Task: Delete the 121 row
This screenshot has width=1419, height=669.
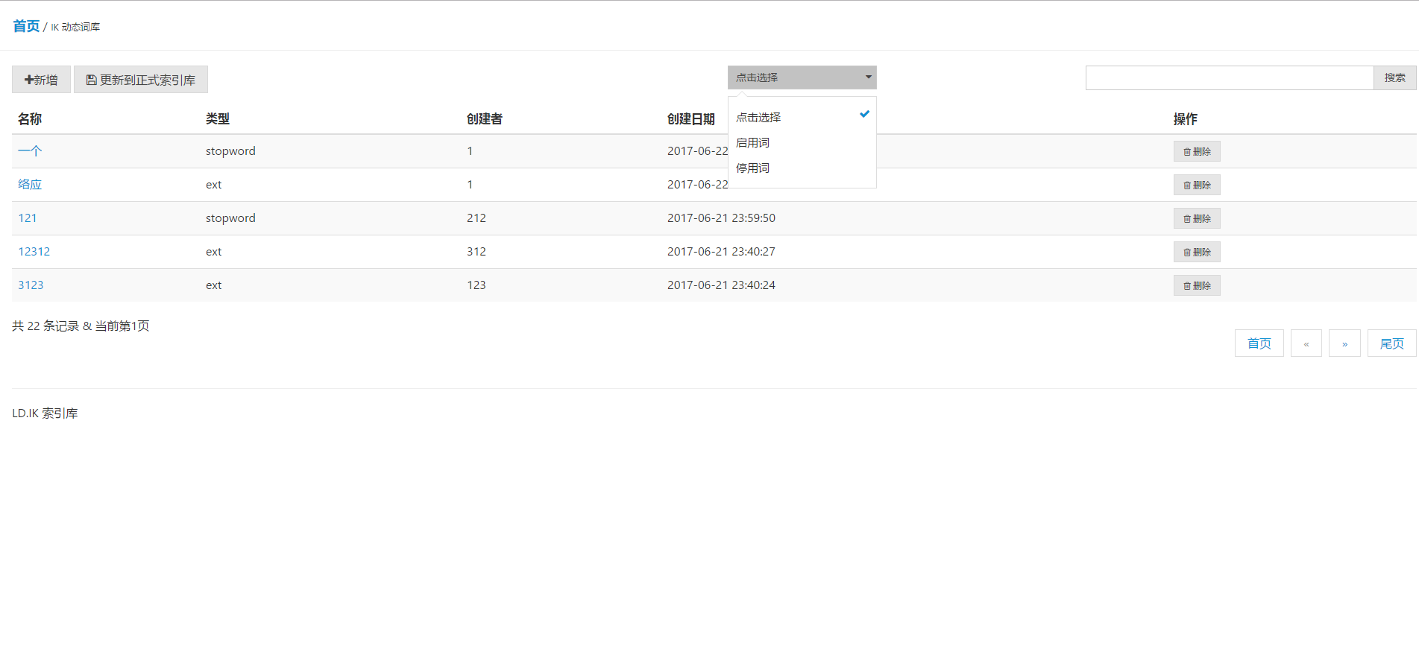Action: tap(1197, 218)
